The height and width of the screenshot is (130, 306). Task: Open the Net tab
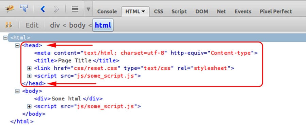221,12
